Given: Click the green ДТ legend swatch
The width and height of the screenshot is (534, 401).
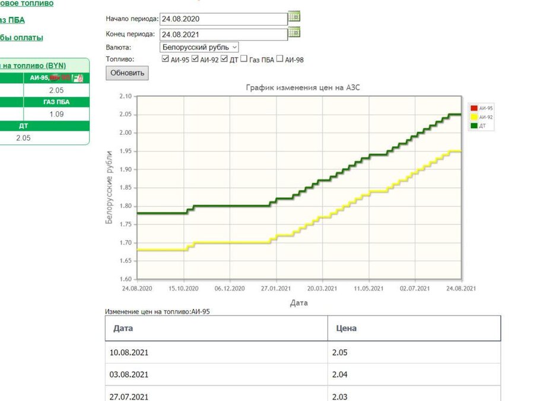Looking at the screenshot, I should coord(473,125).
